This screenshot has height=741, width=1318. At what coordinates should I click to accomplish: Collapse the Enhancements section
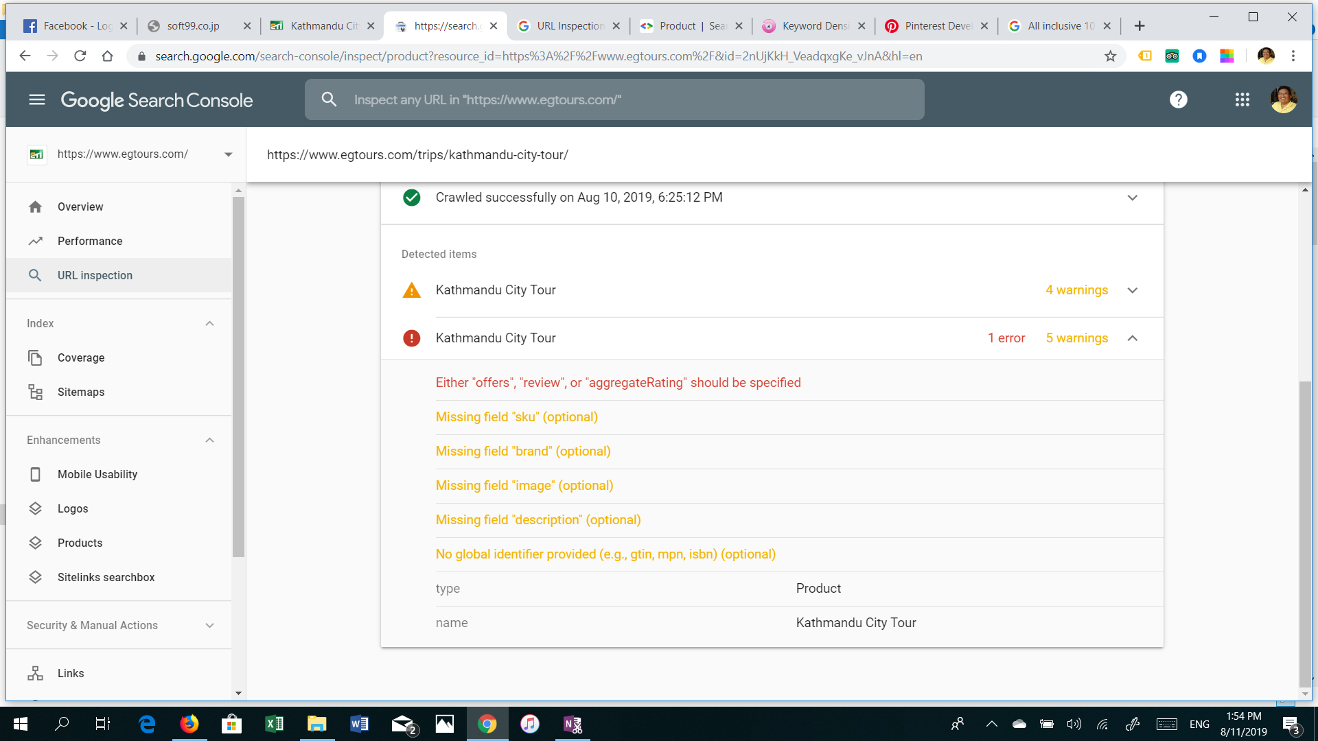(x=210, y=440)
